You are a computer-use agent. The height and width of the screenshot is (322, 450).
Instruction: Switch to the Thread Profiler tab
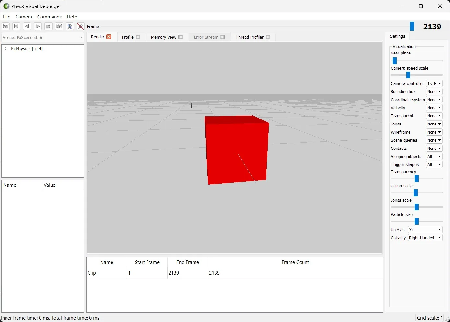pos(250,37)
